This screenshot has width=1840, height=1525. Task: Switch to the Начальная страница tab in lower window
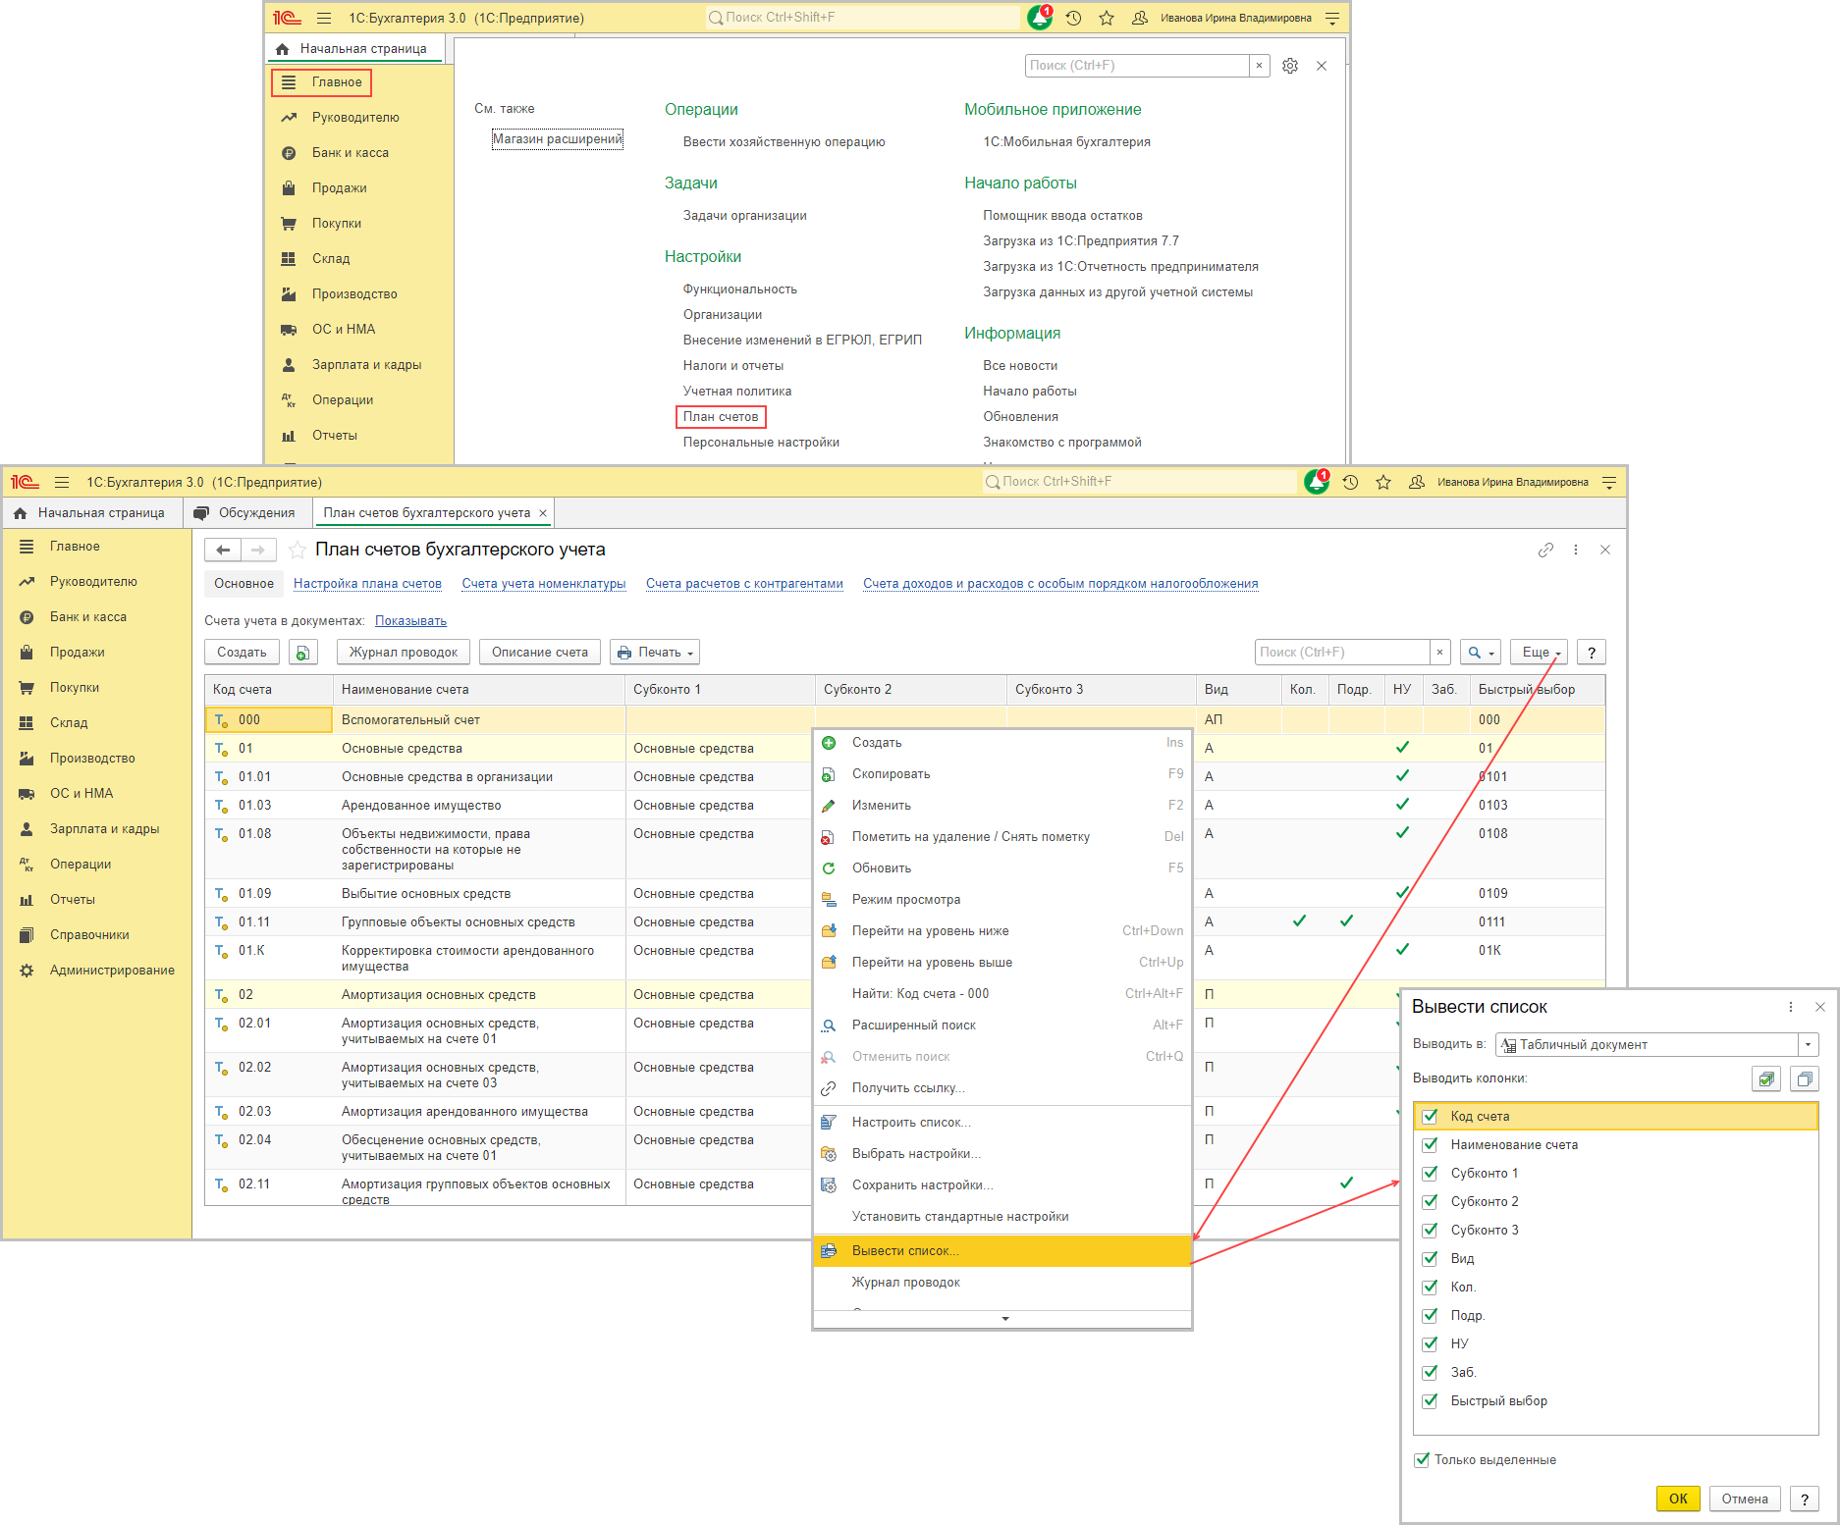pos(90,513)
